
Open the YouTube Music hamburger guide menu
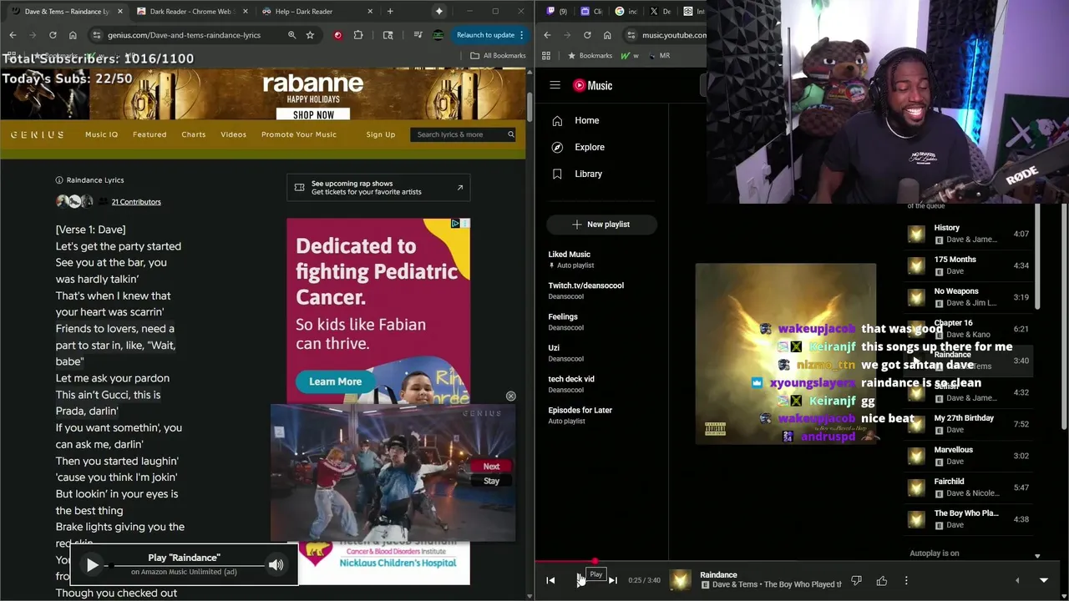pyautogui.click(x=555, y=85)
